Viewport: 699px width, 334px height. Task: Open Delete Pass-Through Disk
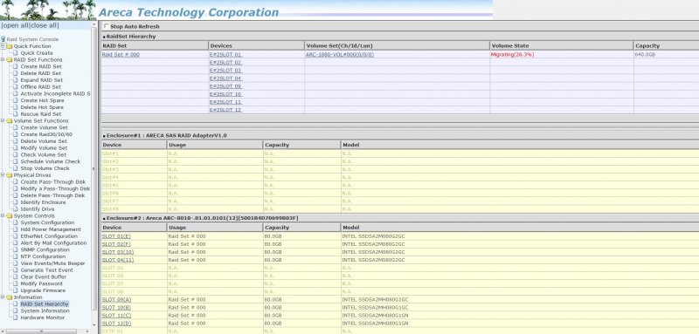[52, 195]
